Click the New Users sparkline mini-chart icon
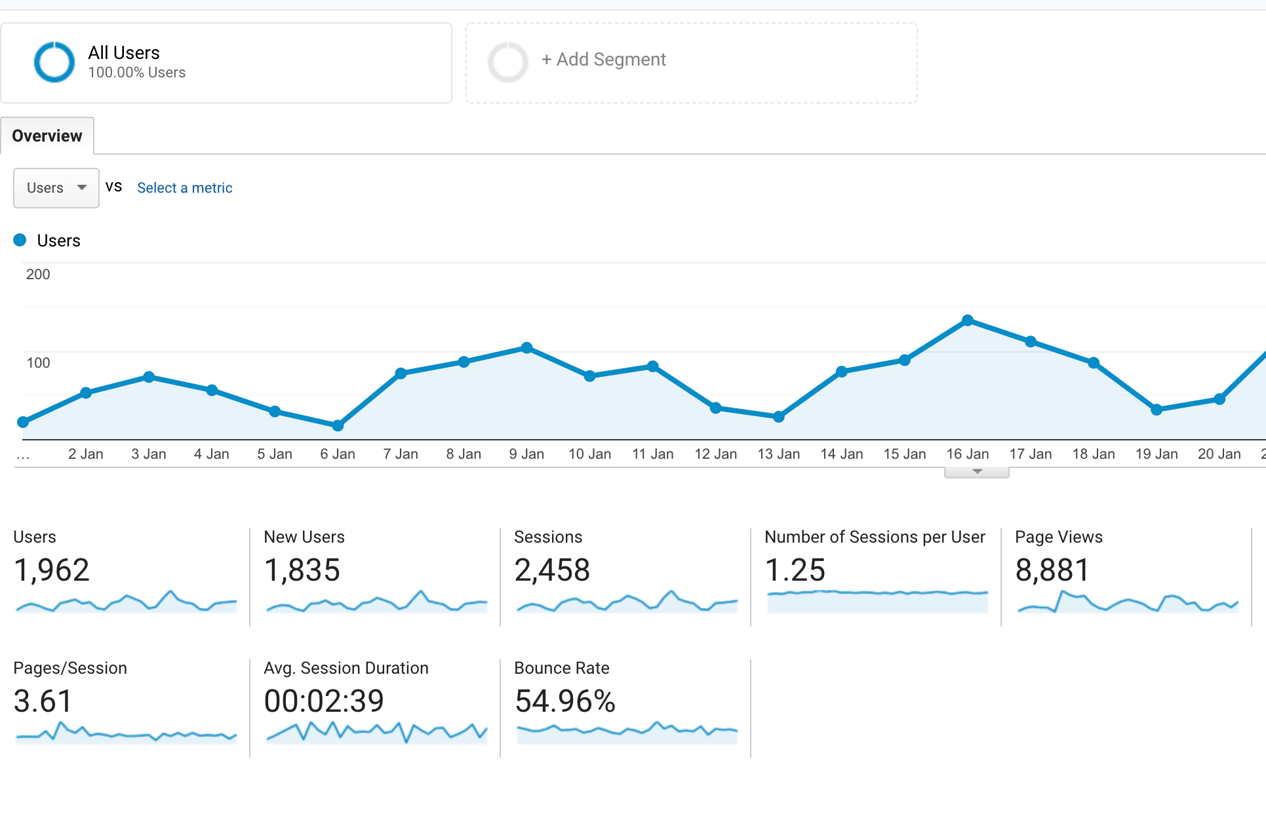Image resolution: width=1266 pixels, height=814 pixels. click(x=376, y=601)
